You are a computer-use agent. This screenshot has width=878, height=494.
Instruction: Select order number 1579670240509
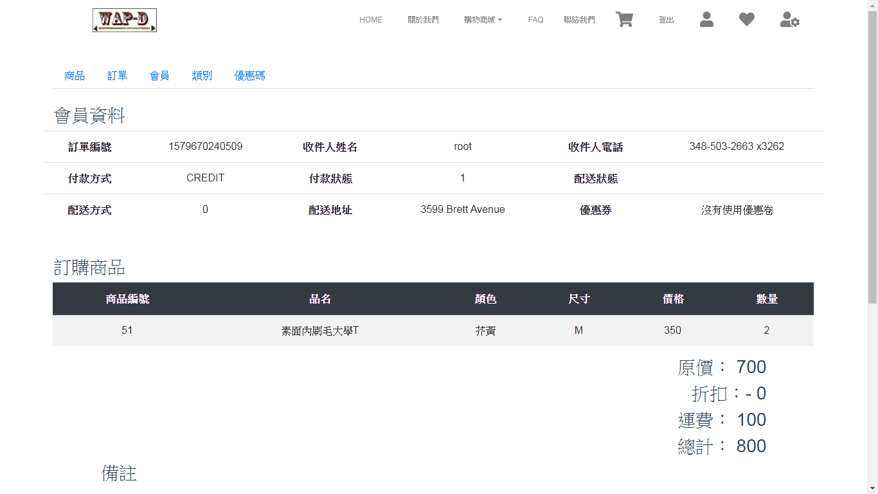206,147
